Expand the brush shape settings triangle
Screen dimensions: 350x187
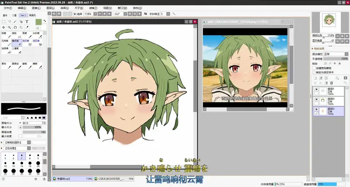[2, 142]
